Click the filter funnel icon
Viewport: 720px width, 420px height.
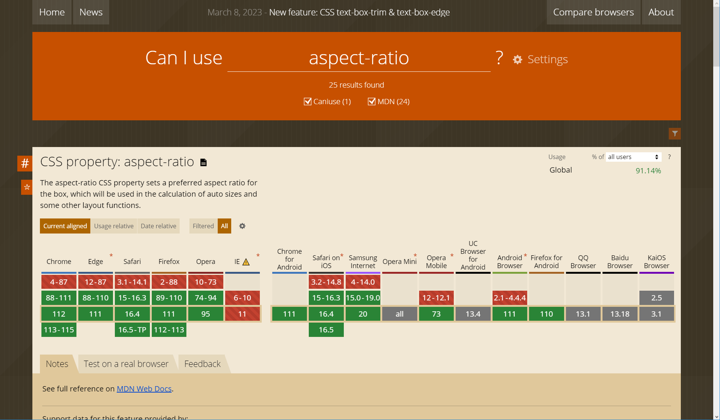[674, 133]
